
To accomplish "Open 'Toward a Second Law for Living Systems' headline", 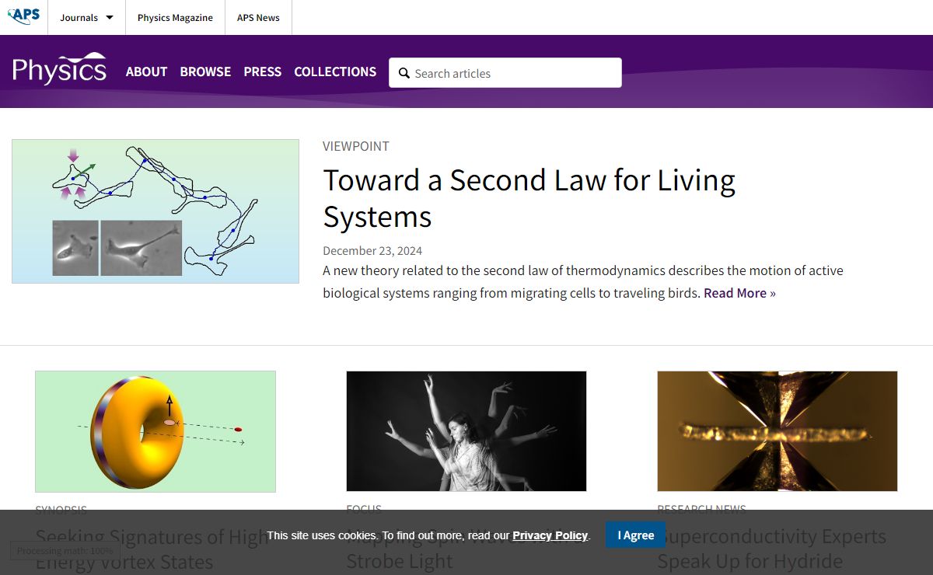I will pyautogui.click(x=529, y=198).
